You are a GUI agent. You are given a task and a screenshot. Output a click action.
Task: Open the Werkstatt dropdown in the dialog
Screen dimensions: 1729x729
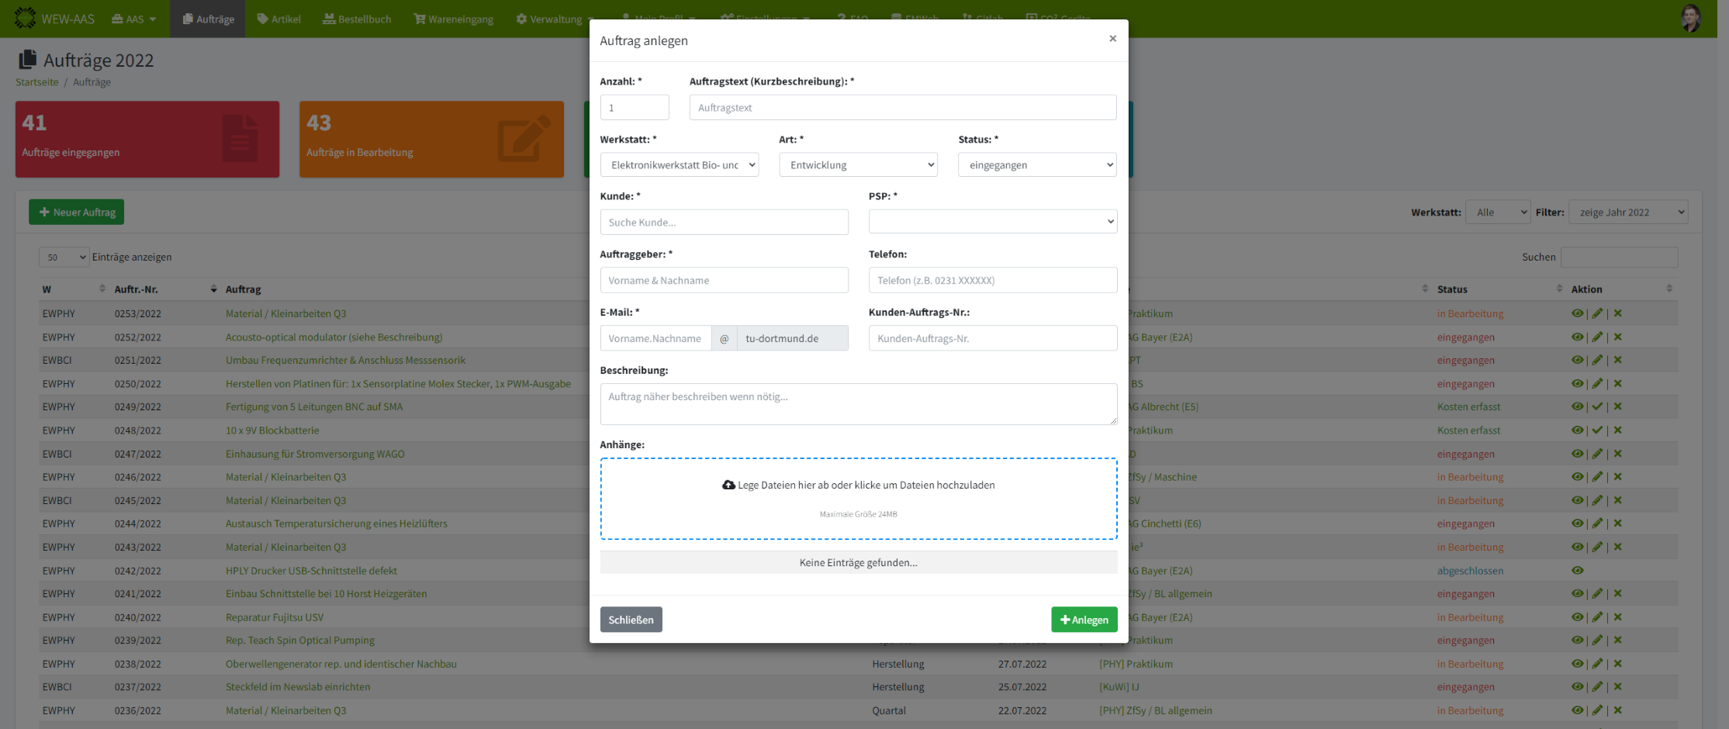[x=679, y=164]
